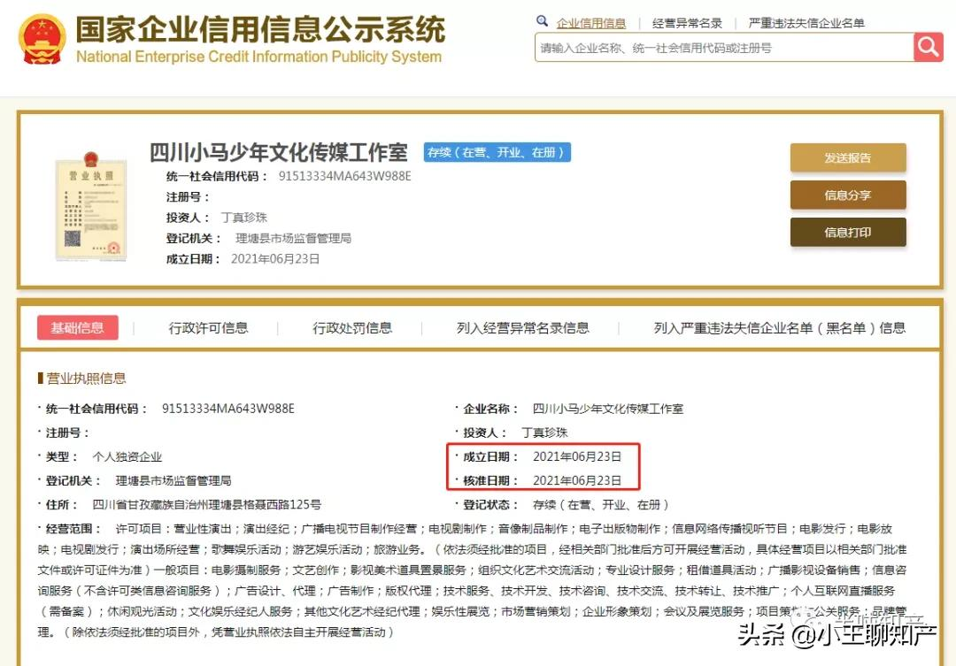Screen dimensions: 956x666
Task: Click the credit code 91513334MA643W988E in header card
Action: tap(345, 176)
